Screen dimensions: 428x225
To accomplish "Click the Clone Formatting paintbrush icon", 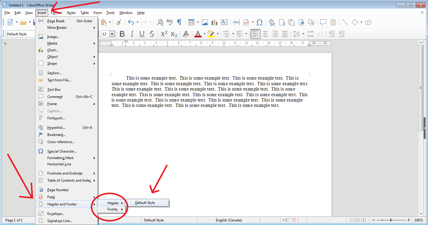I will coord(119,22).
